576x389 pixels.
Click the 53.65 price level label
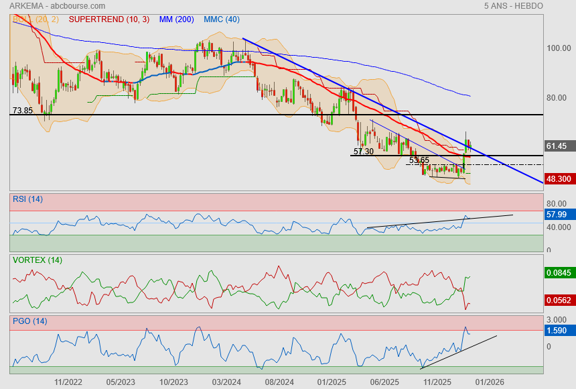[419, 160]
